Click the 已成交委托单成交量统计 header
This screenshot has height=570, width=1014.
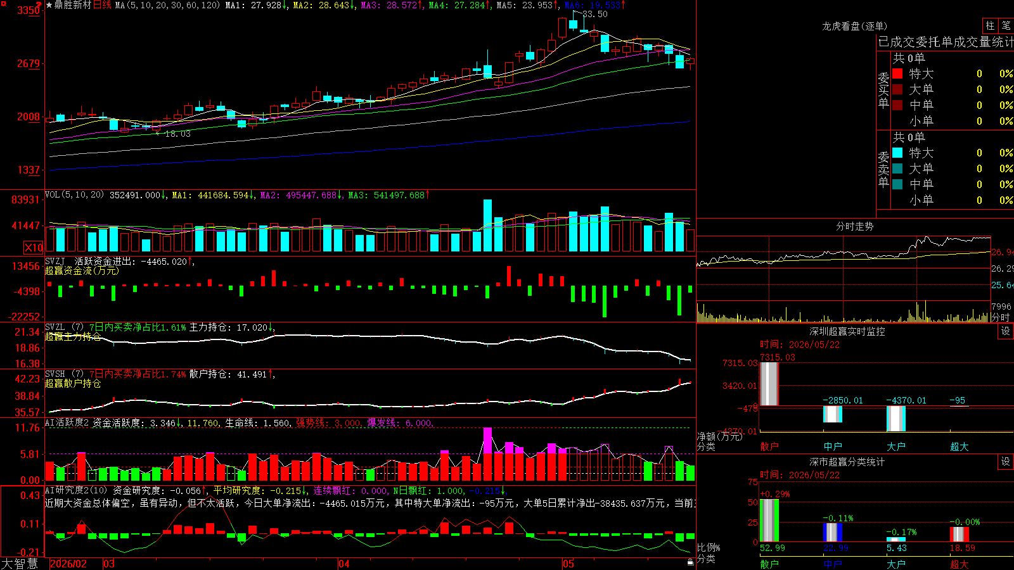946,42
